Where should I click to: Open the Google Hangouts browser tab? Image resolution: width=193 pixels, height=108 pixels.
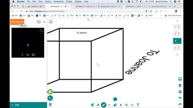coord(33,7)
